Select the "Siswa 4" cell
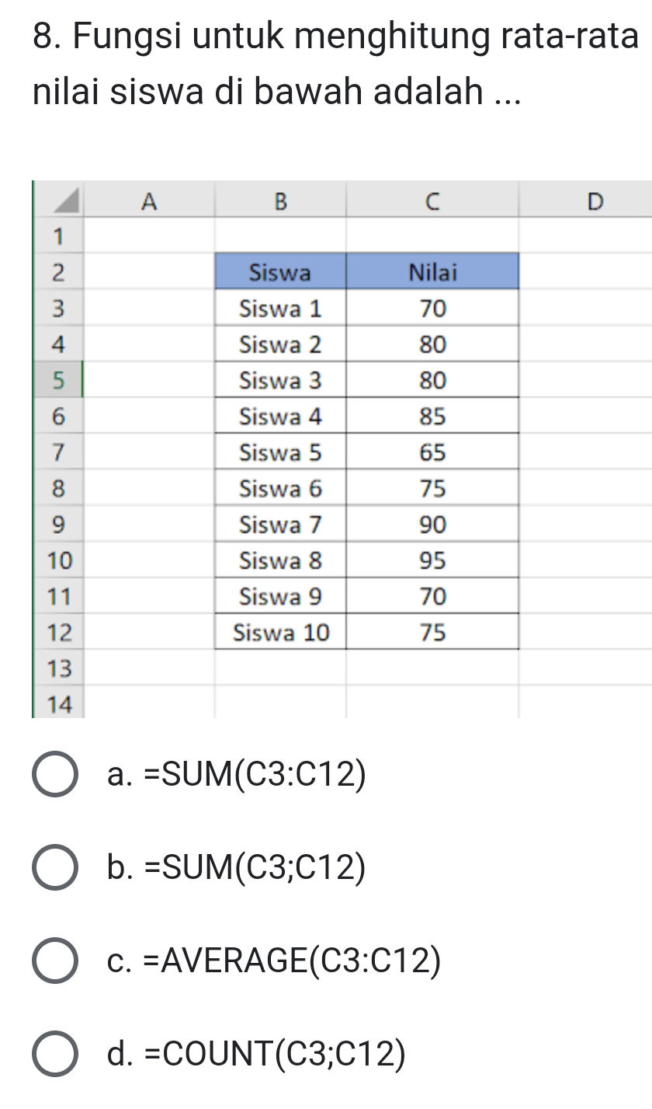The width and height of the screenshot is (652, 1109). [280, 417]
